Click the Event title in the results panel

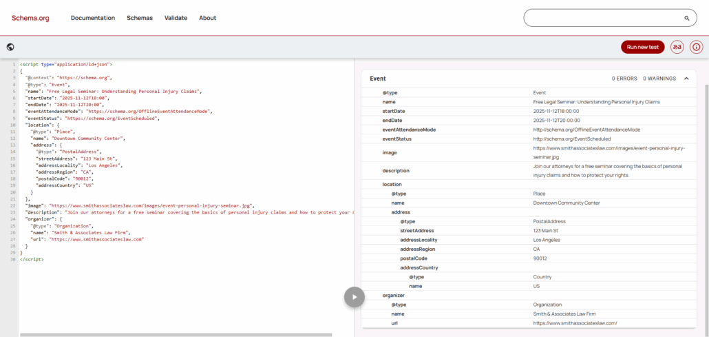click(x=378, y=79)
